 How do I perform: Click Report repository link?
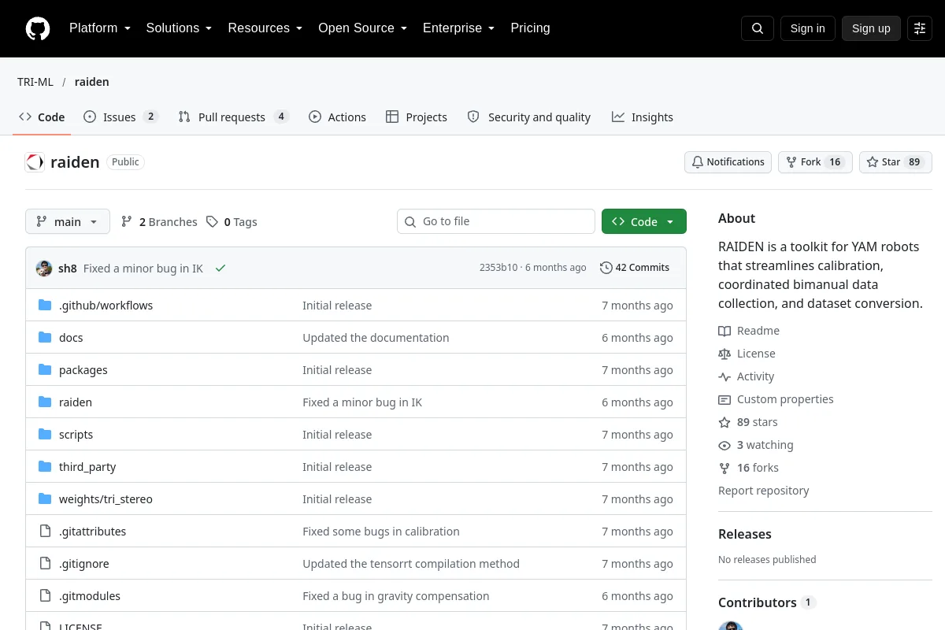763,491
